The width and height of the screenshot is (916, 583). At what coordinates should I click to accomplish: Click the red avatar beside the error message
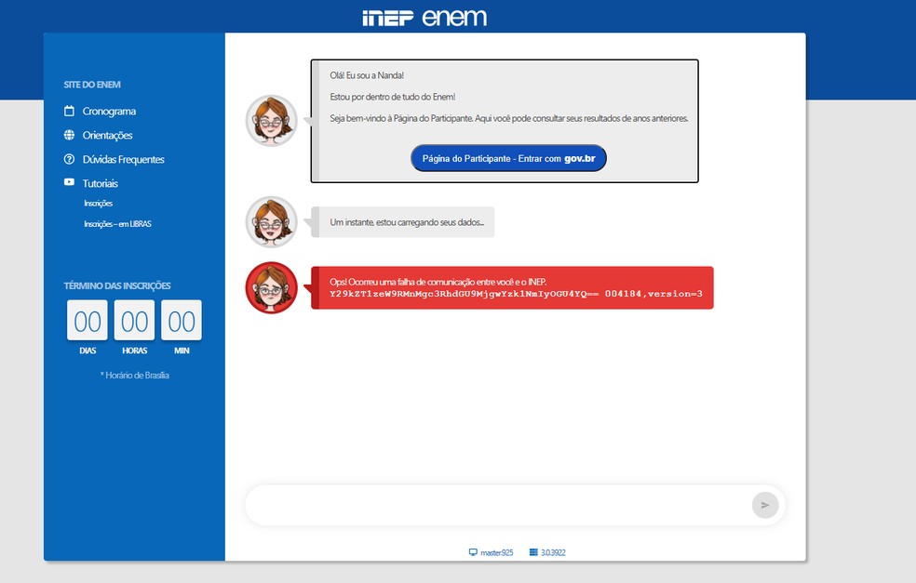[x=271, y=287]
